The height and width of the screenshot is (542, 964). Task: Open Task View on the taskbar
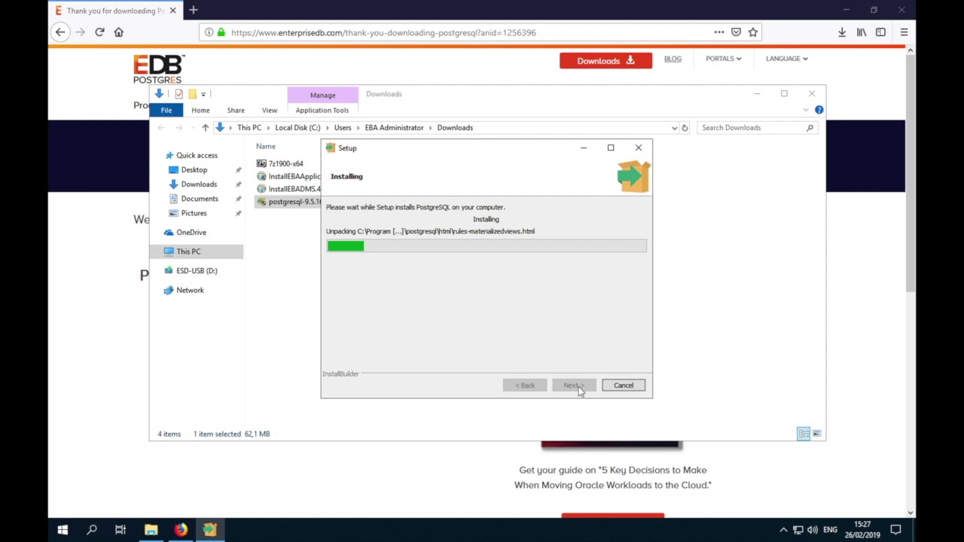click(120, 530)
